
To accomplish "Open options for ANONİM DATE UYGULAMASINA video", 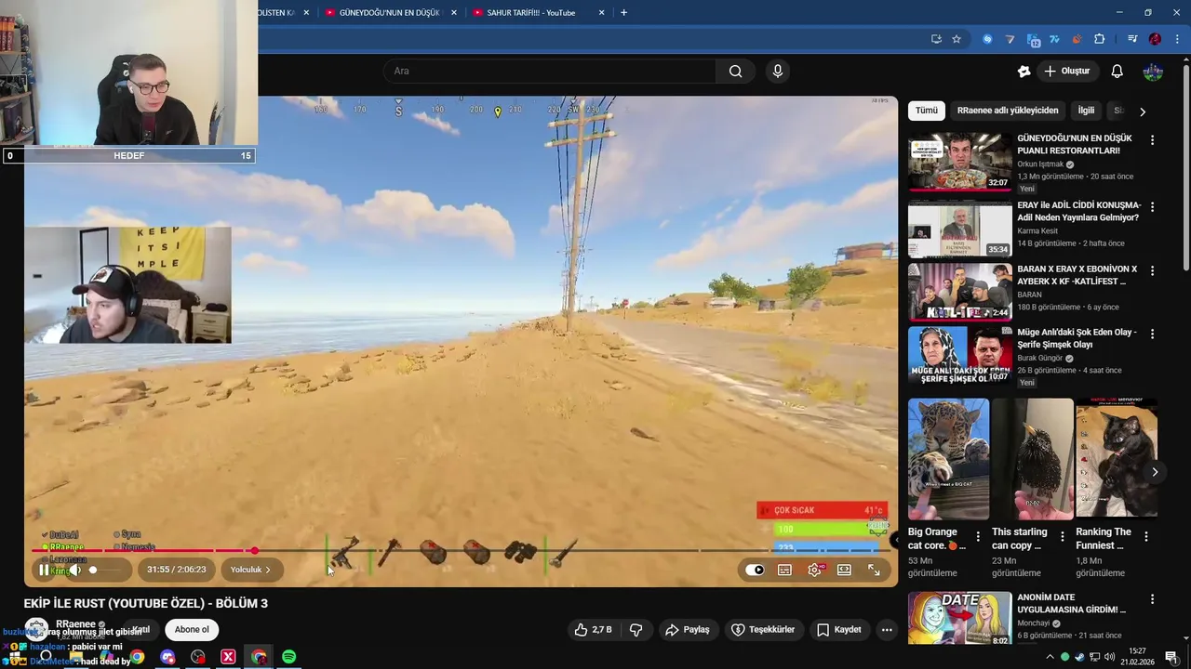I will [1152, 599].
